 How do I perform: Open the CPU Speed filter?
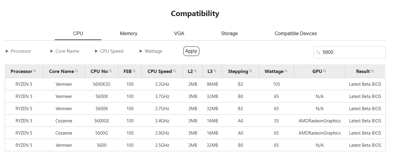[x=109, y=51]
